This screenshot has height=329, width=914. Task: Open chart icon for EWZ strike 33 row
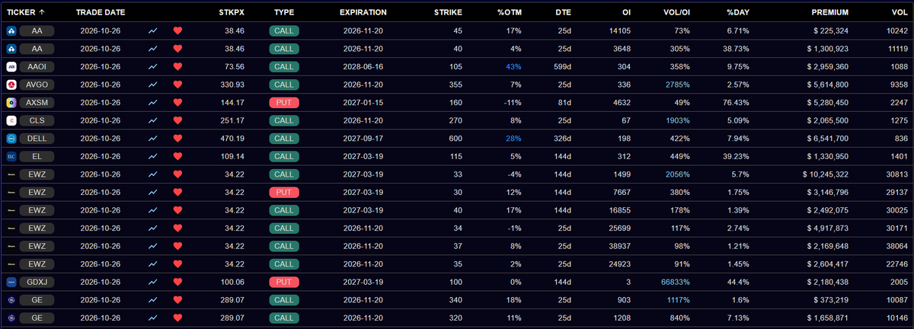[x=155, y=174]
